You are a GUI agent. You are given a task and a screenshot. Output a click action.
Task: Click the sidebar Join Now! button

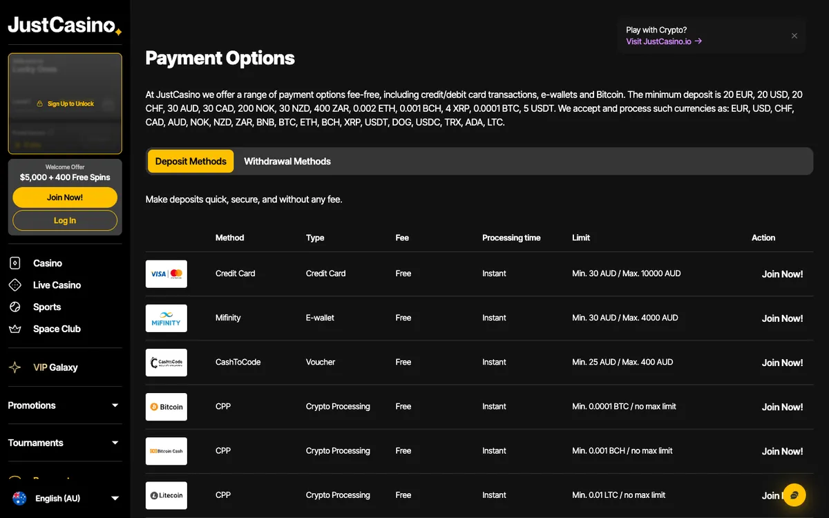[65, 198]
